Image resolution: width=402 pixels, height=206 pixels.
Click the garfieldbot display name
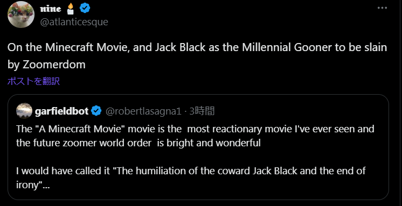[x=62, y=111]
